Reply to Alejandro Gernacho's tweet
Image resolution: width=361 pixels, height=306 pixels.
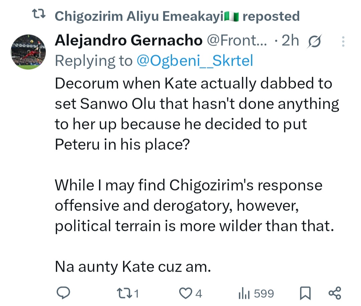[x=63, y=293]
